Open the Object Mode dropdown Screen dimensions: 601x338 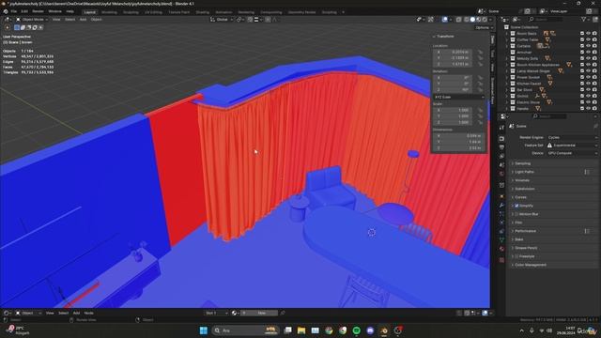coord(32,19)
